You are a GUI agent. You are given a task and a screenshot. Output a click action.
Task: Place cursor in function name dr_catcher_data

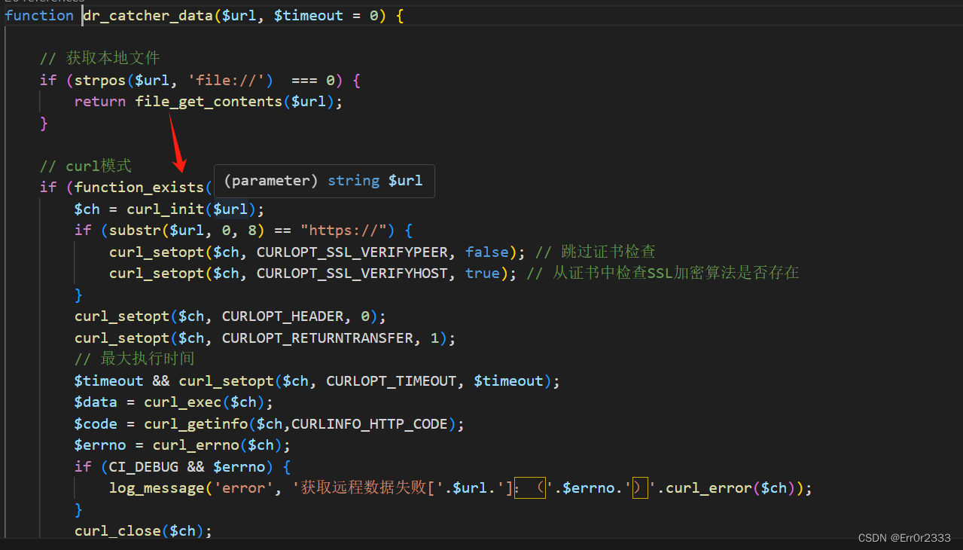point(147,15)
